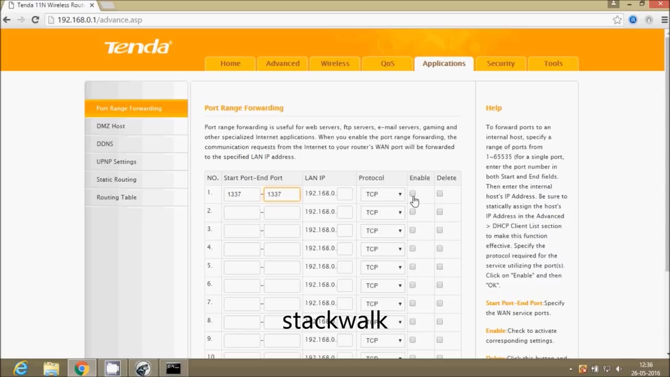Select the Applications tab
The image size is (670, 377).
click(x=444, y=63)
